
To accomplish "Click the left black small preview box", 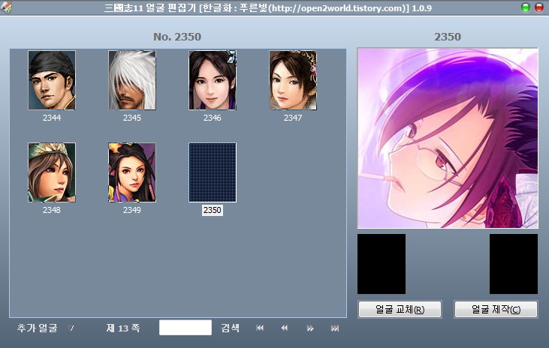I will click(382, 264).
